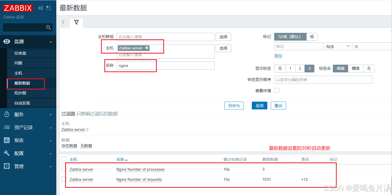Open 自动发现 in the sidebar
The image size is (392, 195).
coord(22,103)
